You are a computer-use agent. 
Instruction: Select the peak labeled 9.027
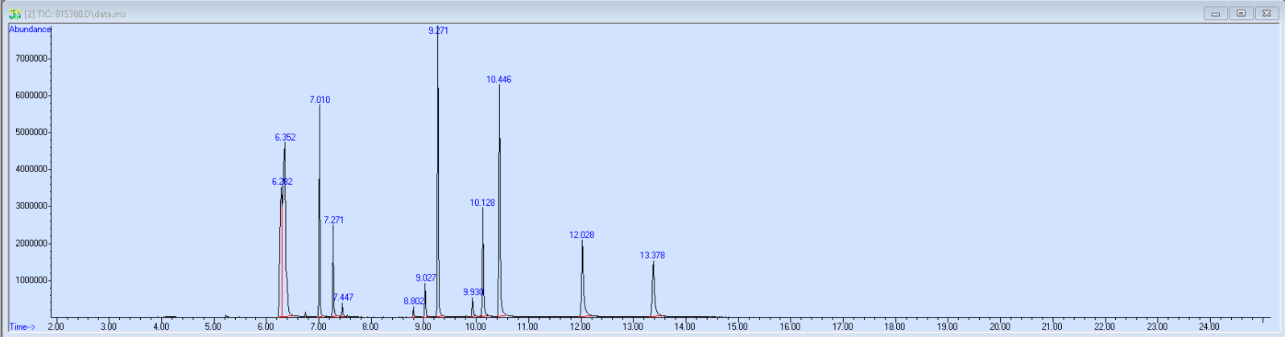[426, 278]
